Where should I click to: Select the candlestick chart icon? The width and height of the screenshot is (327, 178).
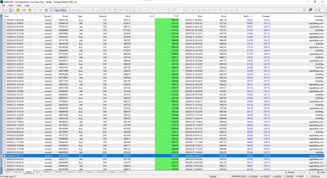coord(92,10)
